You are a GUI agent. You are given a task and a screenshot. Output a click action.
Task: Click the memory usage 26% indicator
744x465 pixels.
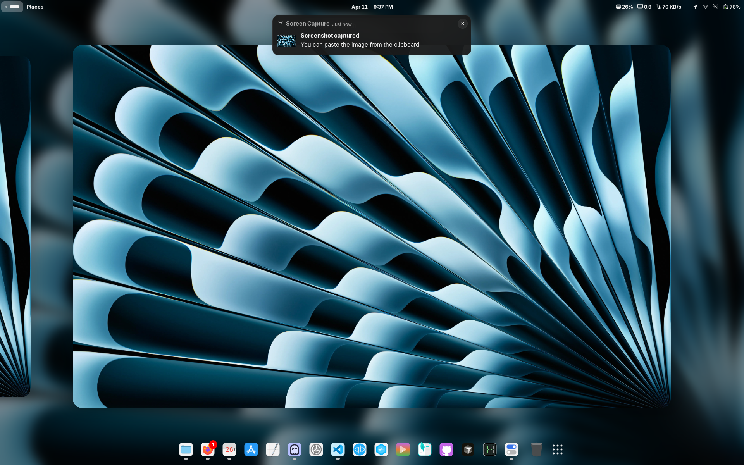[x=624, y=7]
